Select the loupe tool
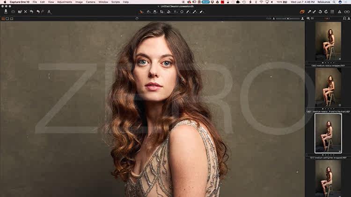The width and height of the screenshot is (351, 197). [x=155, y=12]
